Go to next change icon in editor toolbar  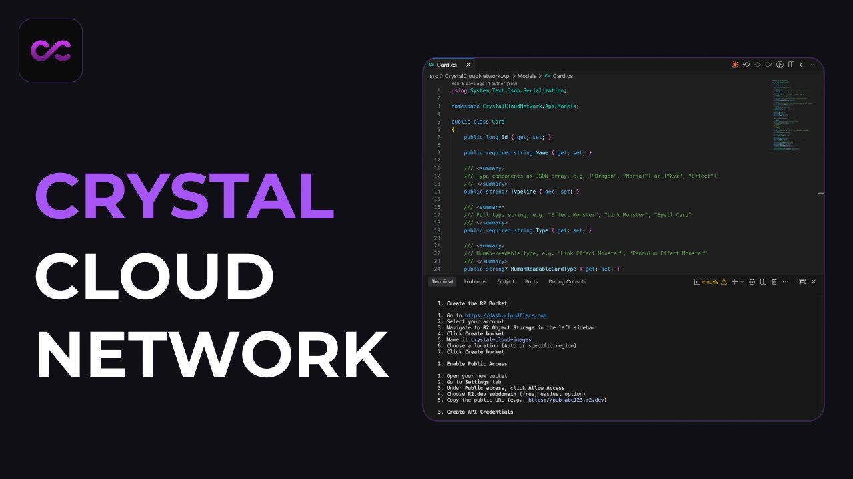pos(768,65)
